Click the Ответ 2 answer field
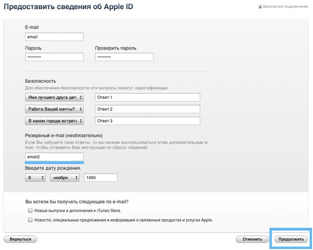The width and height of the screenshot is (313, 250). 148,109
